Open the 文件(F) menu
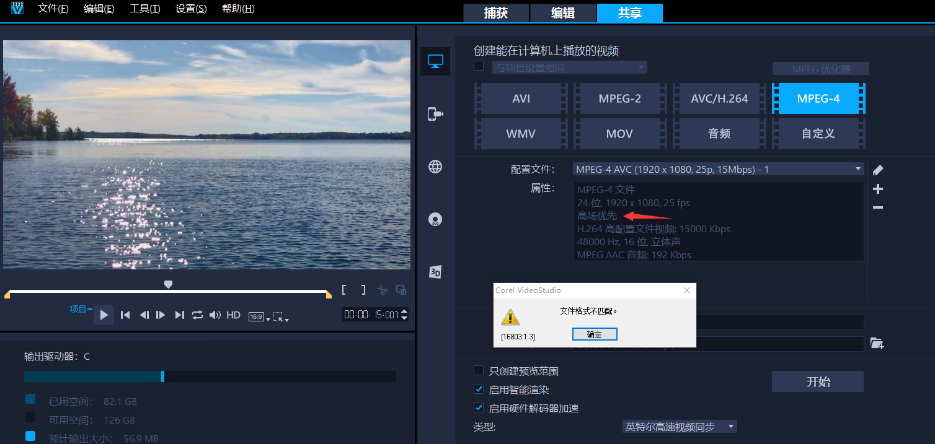 (53, 9)
